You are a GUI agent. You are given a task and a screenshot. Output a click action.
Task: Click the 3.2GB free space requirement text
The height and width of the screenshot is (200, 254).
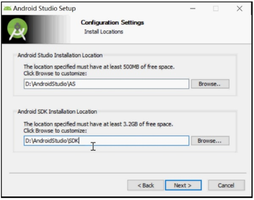pyautogui.click(x=98, y=124)
